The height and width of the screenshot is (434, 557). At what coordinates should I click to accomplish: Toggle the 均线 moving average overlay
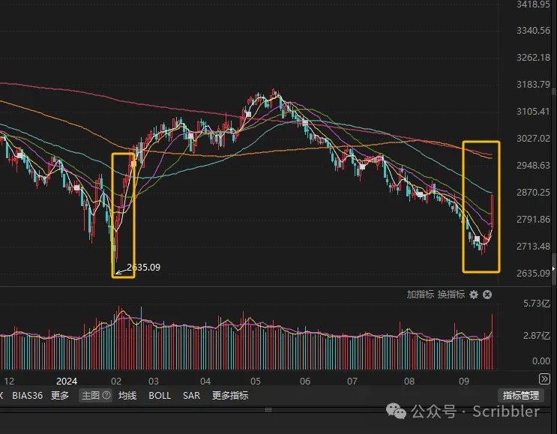[127, 395]
